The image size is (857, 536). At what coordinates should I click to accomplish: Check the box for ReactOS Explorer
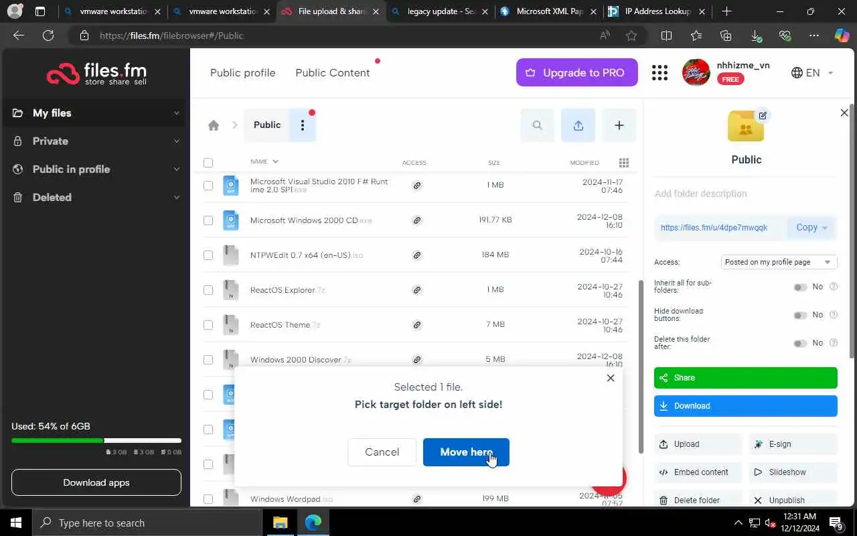coord(208,290)
